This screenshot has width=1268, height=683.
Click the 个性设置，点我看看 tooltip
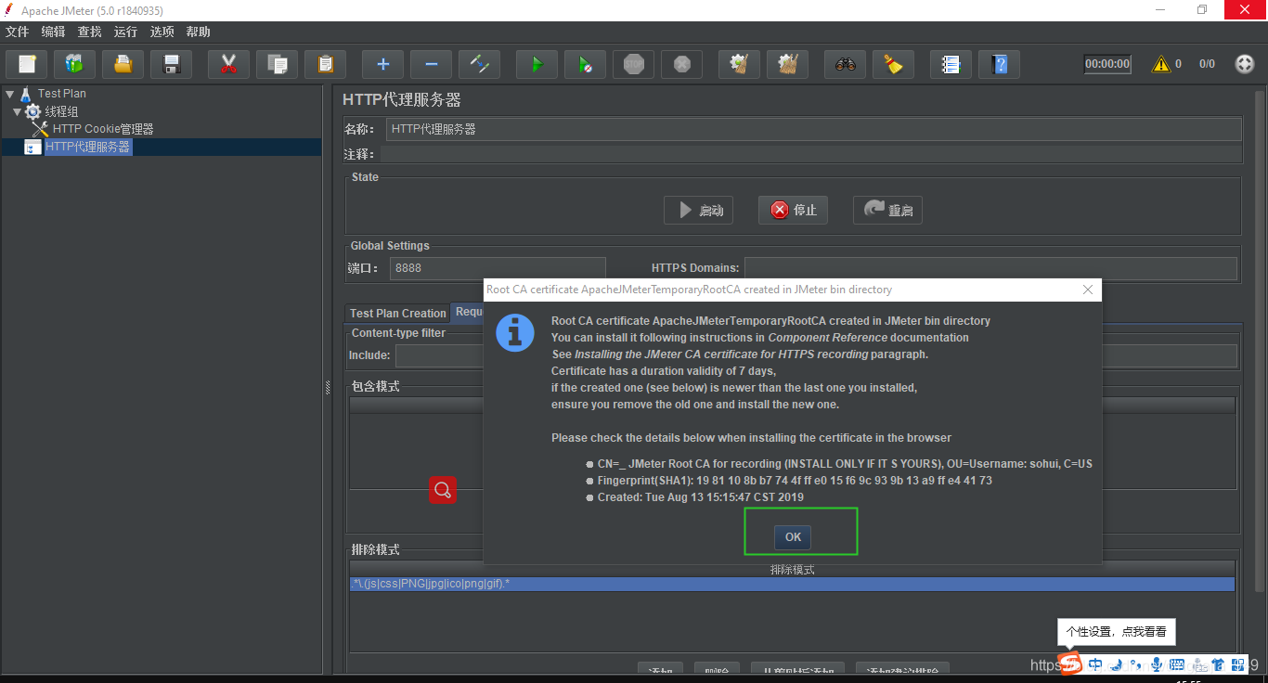[x=1116, y=632]
